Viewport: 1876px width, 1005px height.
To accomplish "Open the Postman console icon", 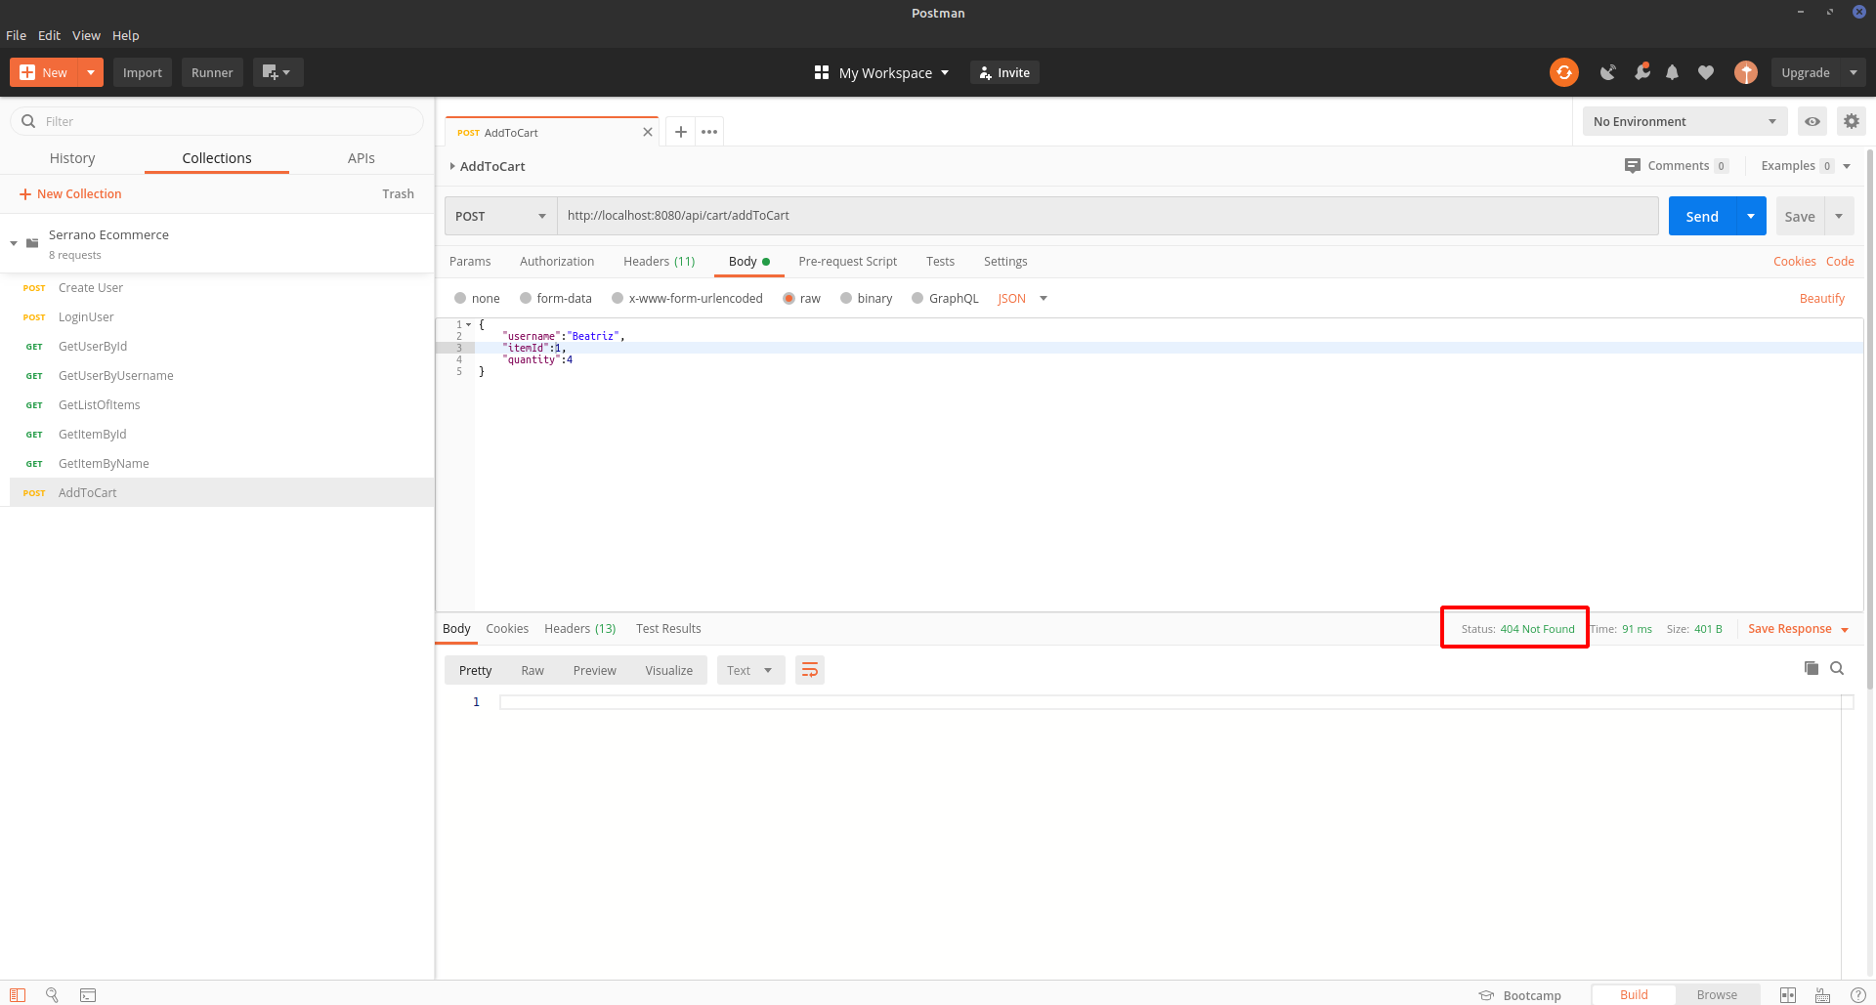I will click(88, 995).
